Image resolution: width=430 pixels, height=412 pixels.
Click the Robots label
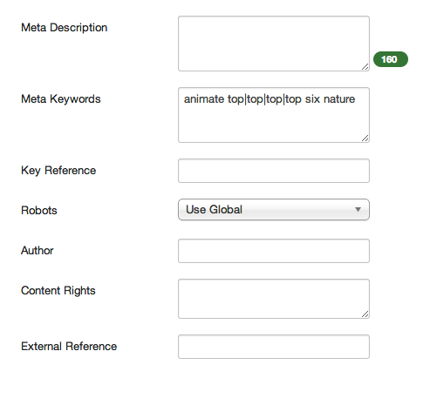click(39, 211)
